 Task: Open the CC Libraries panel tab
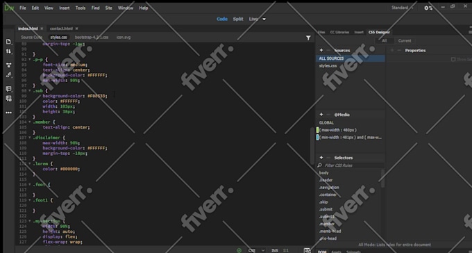[339, 32]
